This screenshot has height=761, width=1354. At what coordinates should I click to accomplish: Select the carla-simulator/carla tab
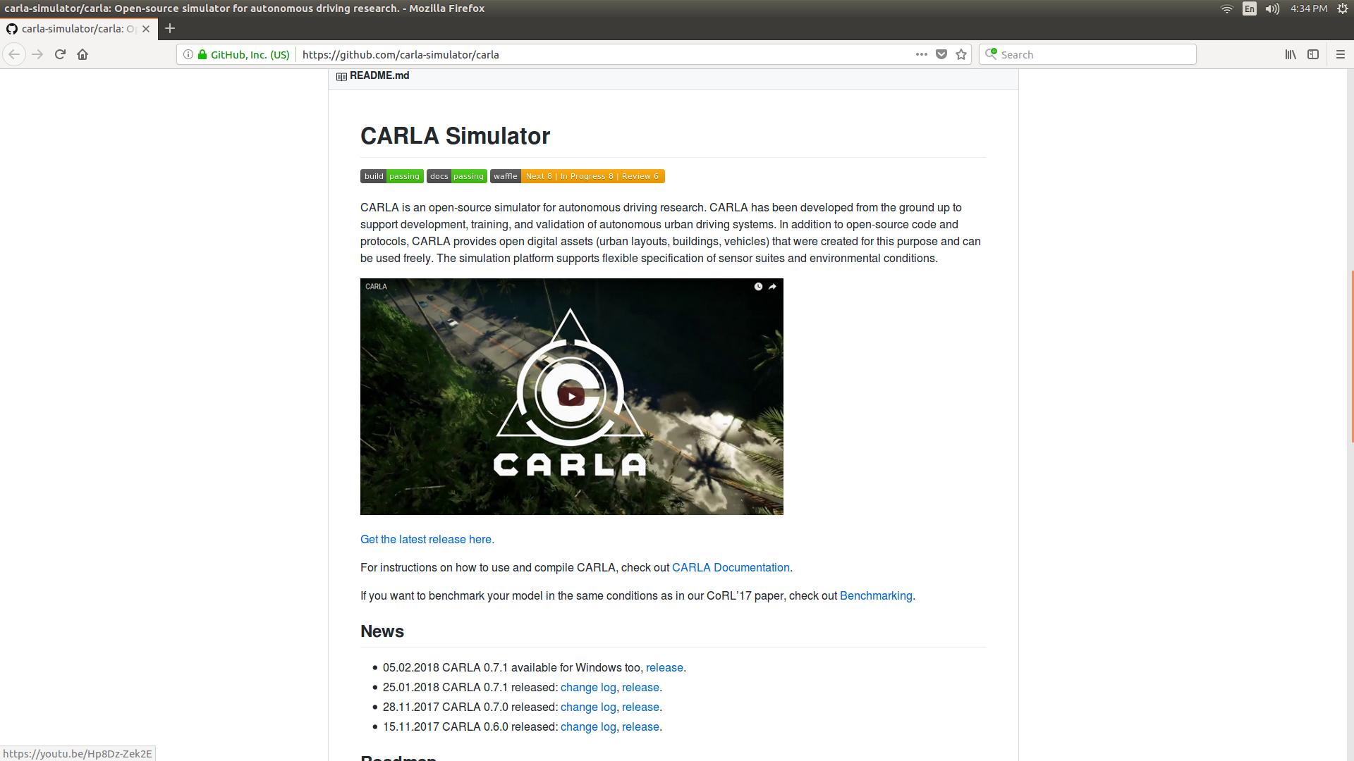pyautogui.click(x=78, y=29)
